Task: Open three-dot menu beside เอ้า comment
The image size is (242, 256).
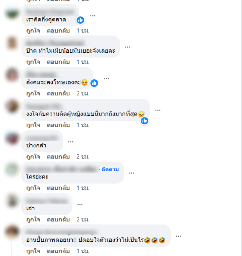Action: [x=80, y=205]
